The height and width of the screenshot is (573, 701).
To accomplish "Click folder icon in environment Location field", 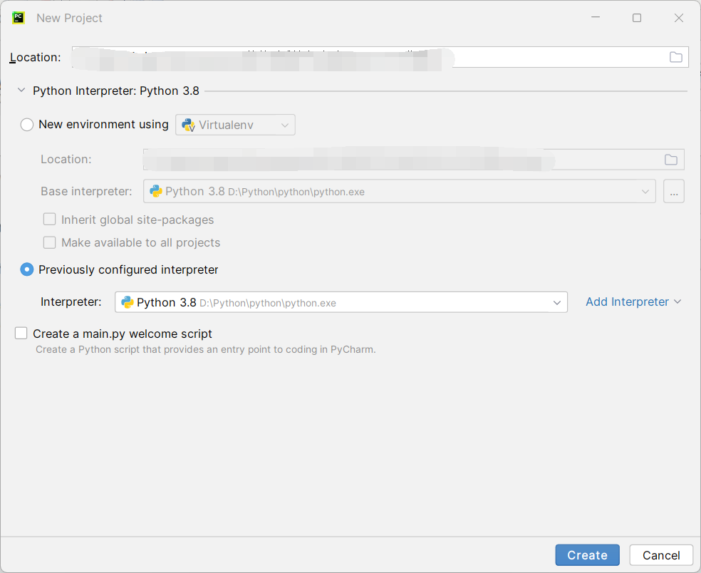I will 670,160.
